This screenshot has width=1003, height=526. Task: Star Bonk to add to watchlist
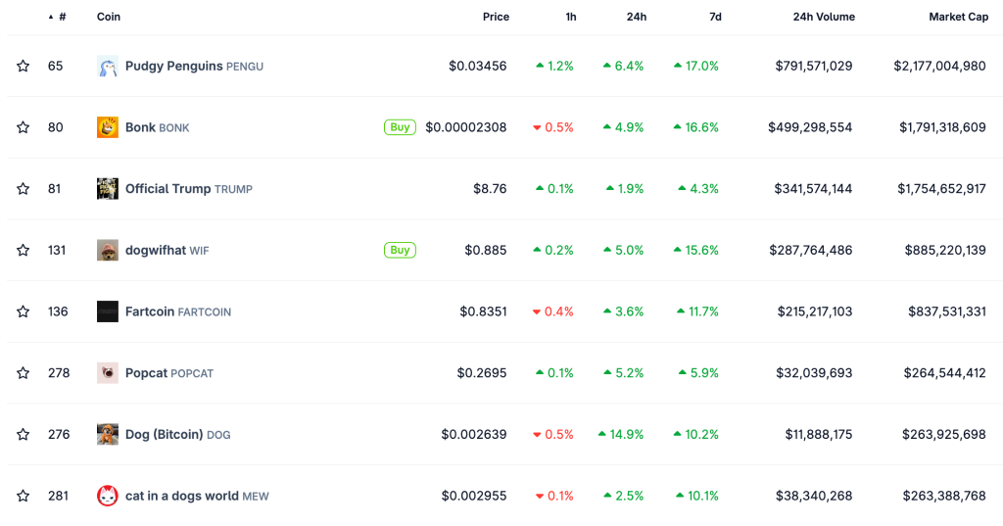coord(24,127)
